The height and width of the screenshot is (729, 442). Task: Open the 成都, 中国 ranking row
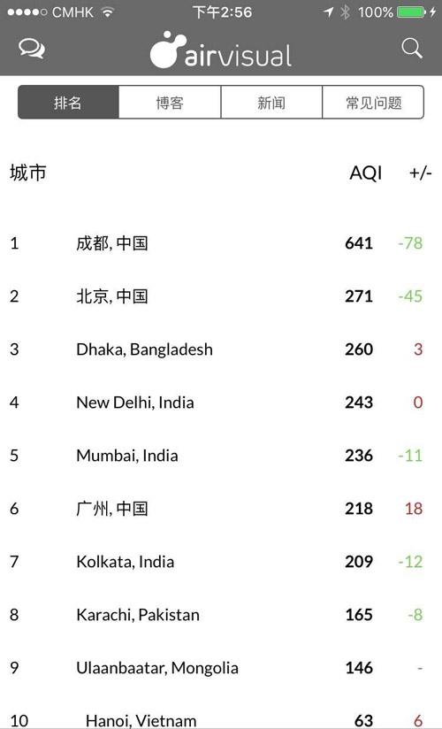(x=221, y=243)
